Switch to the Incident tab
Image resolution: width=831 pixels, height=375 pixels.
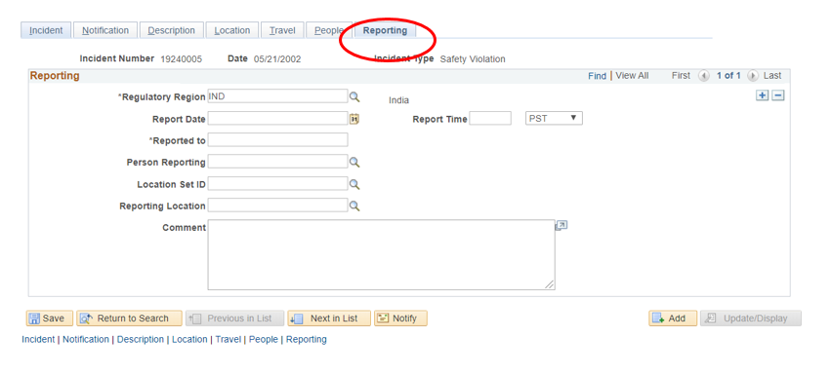46,30
